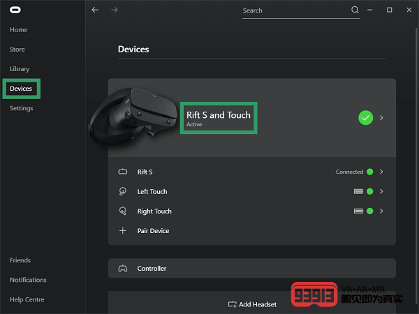Open the Home menu item
The width and height of the screenshot is (419, 314).
(x=19, y=30)
